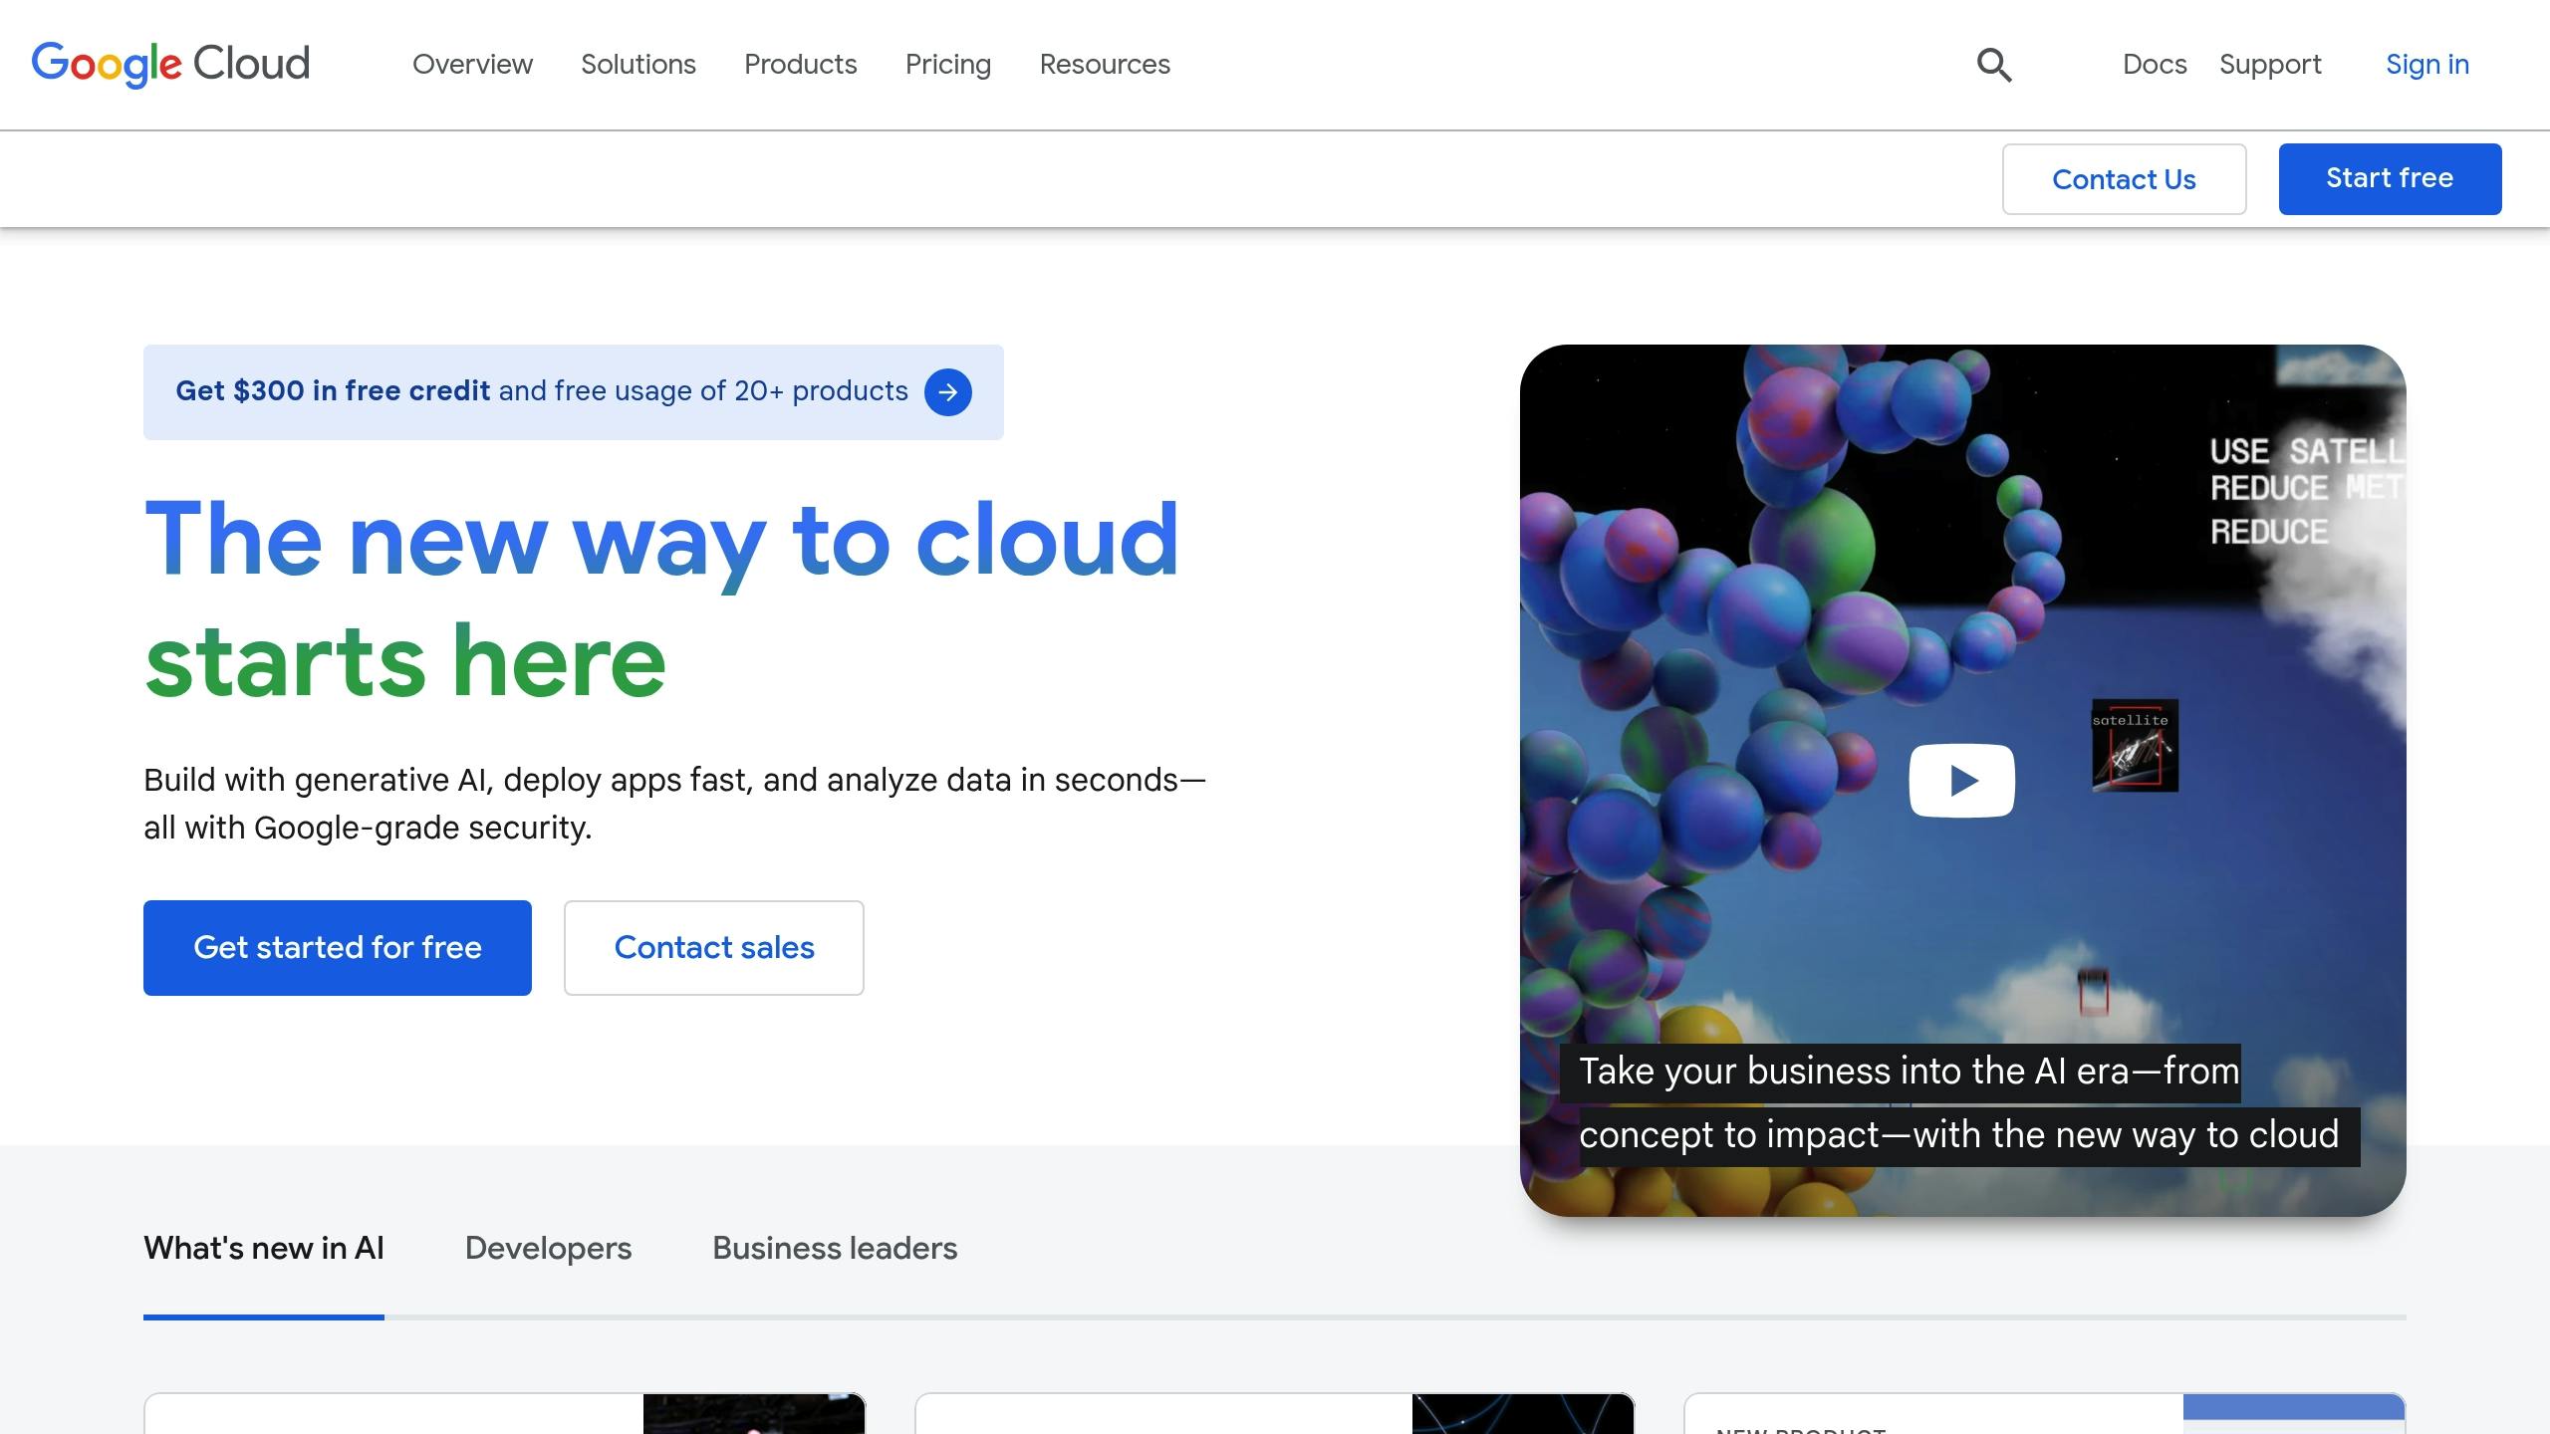Switch to the Developers tab
This screenshot has width=2550, height=1434.
click(548, 1249)
